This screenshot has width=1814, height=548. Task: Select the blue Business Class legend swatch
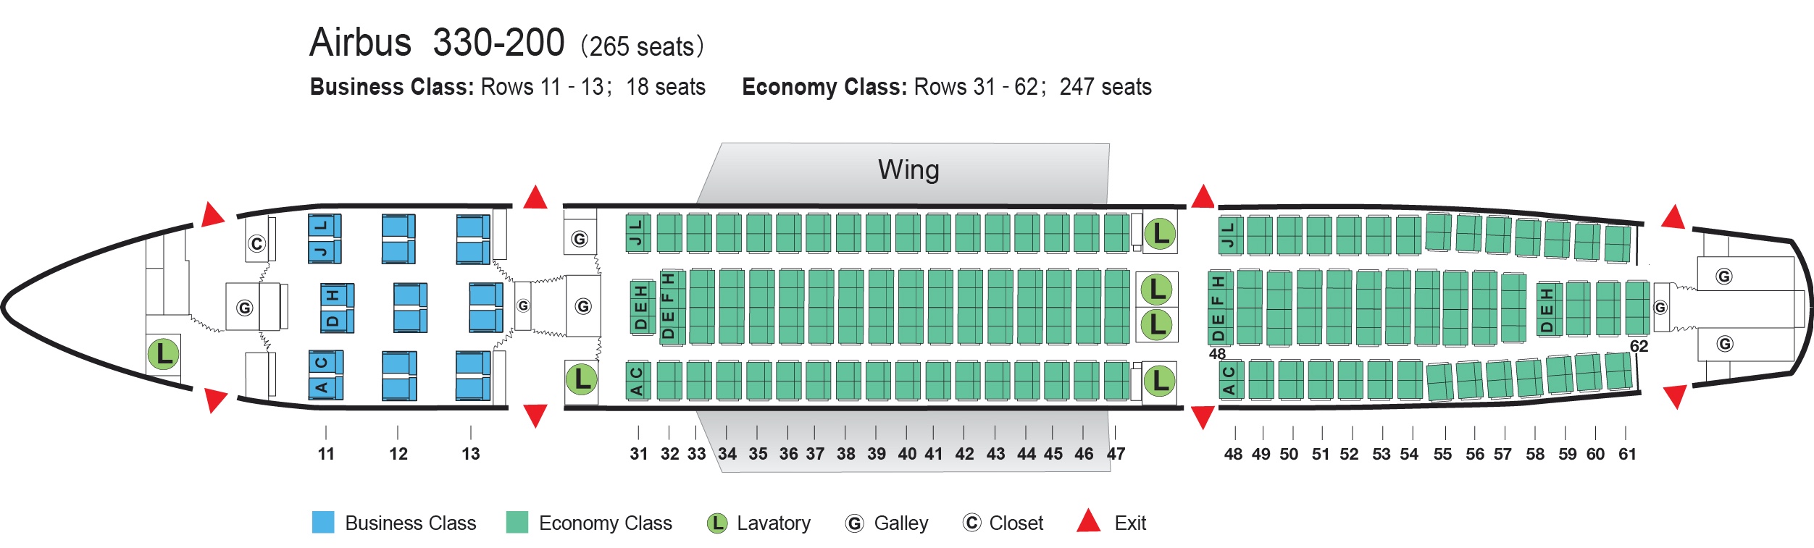323,522
